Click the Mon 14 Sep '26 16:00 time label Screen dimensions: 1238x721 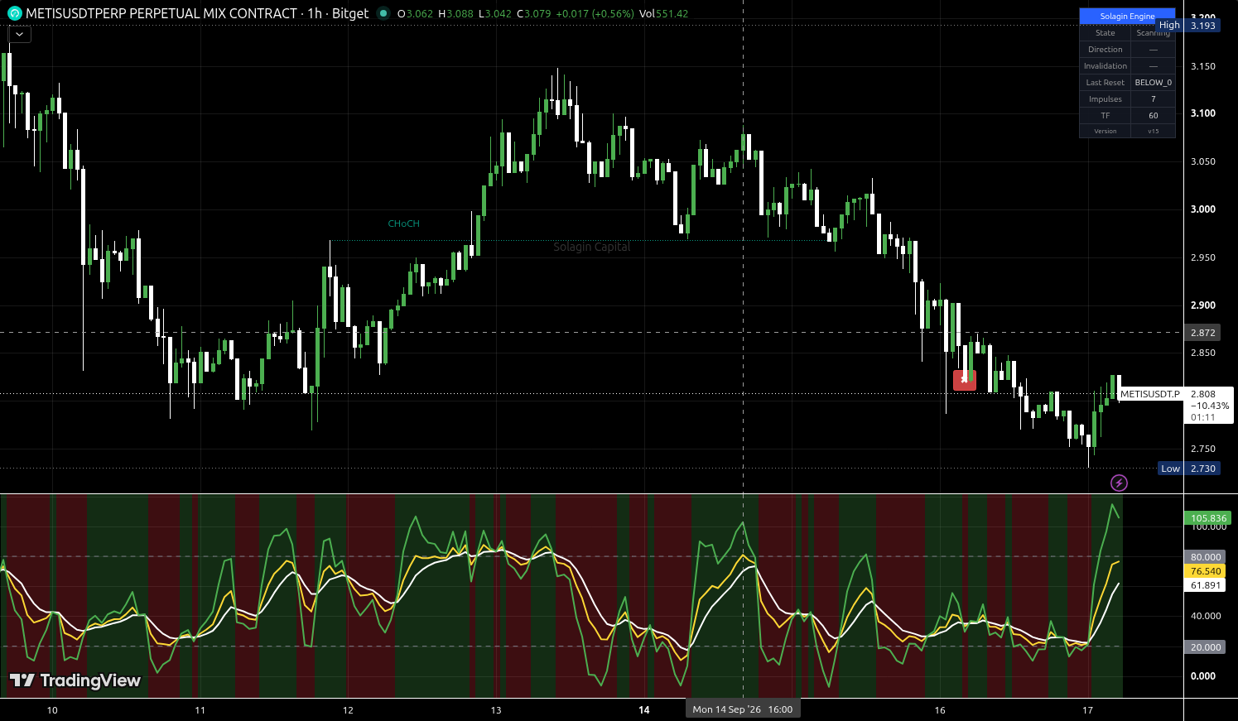[743, 709]
